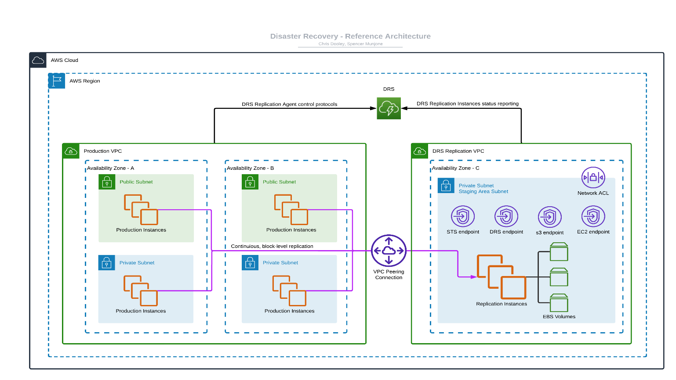Viewport: 676px width, 380px height.
Task: Click the Replication Instances icon
Action: [x=502, y=277]
